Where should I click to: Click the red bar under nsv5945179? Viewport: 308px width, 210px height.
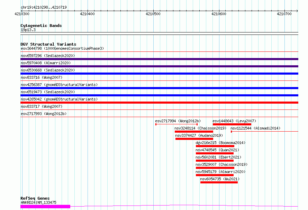pos(215,175)
